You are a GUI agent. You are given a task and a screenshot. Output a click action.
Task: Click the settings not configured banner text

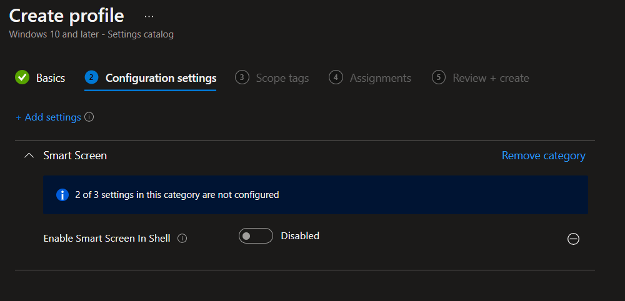pyautogui.click(x=177, y=195)
